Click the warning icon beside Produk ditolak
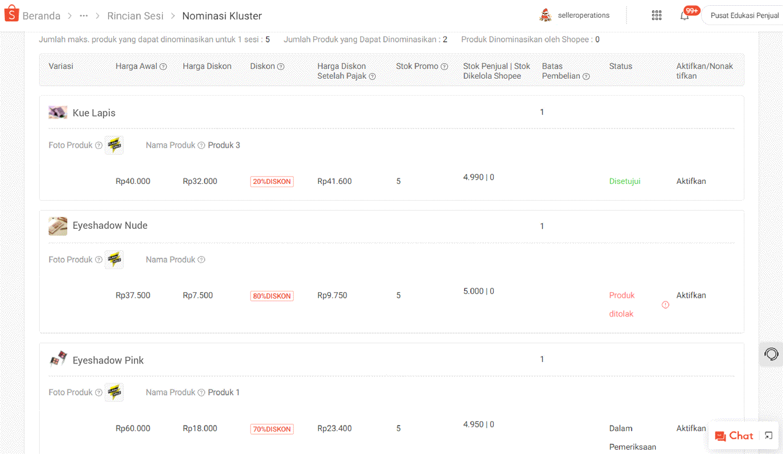 tap(665, 304)
